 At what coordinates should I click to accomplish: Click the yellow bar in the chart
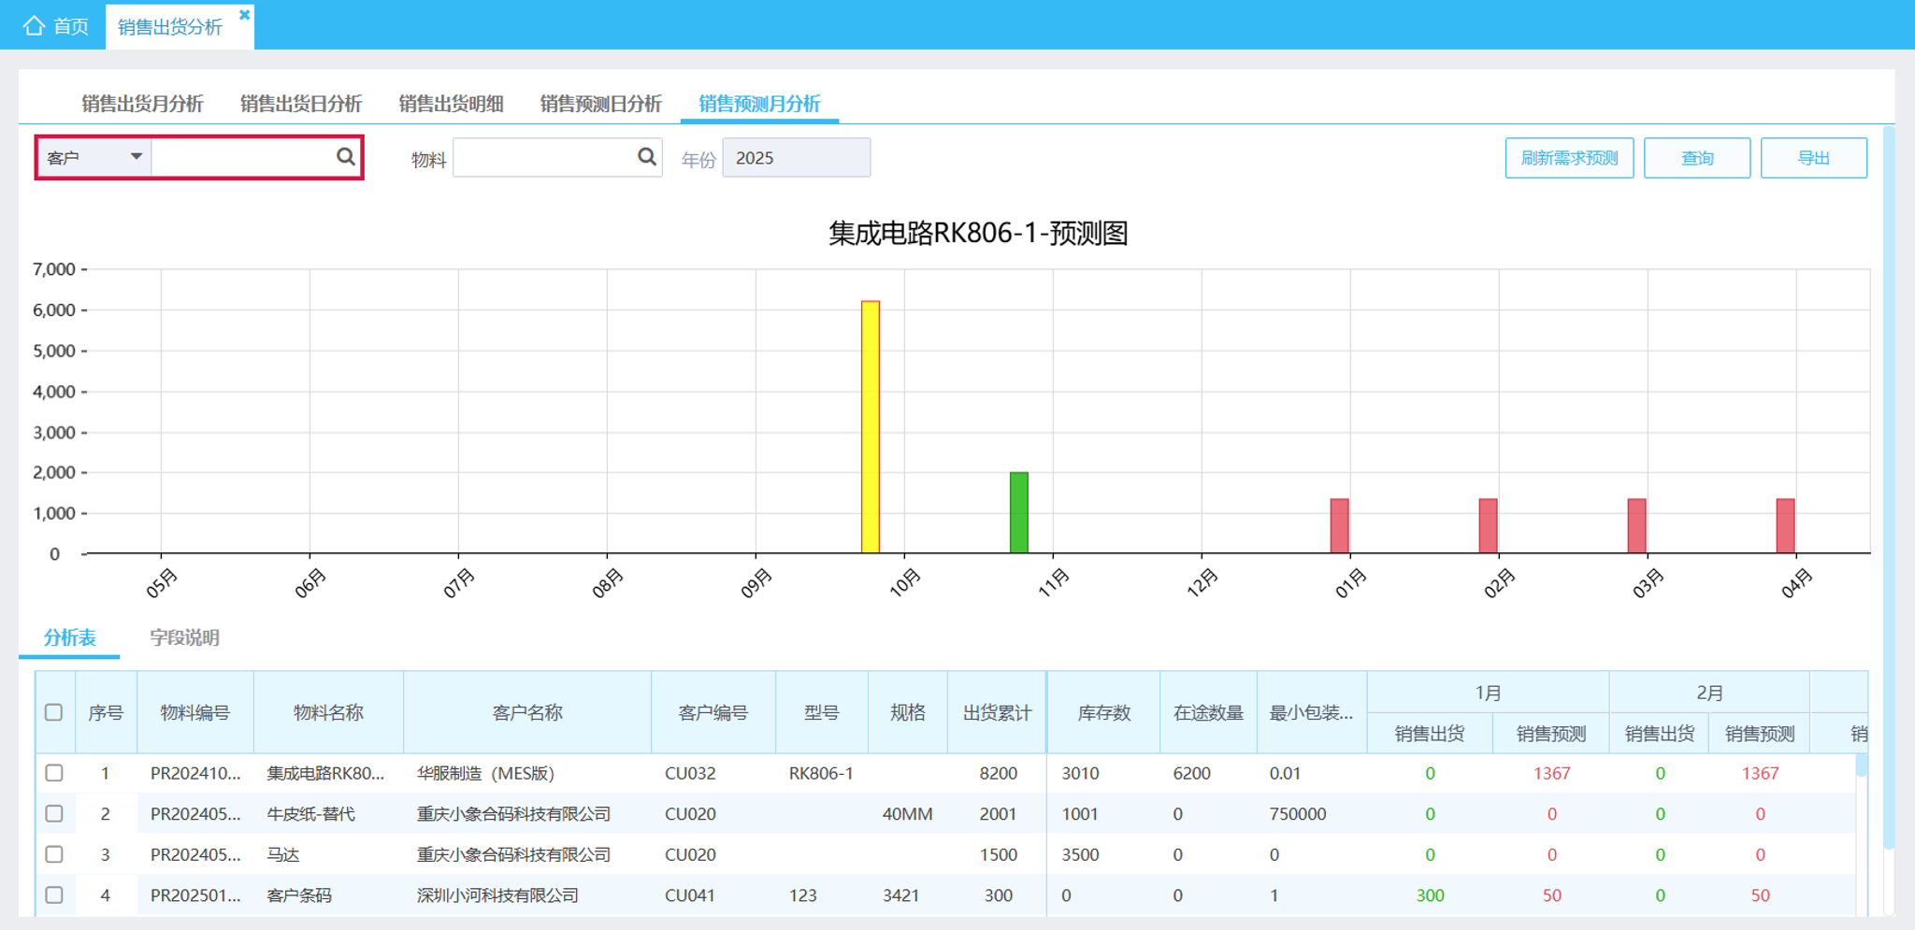(871, 427)
